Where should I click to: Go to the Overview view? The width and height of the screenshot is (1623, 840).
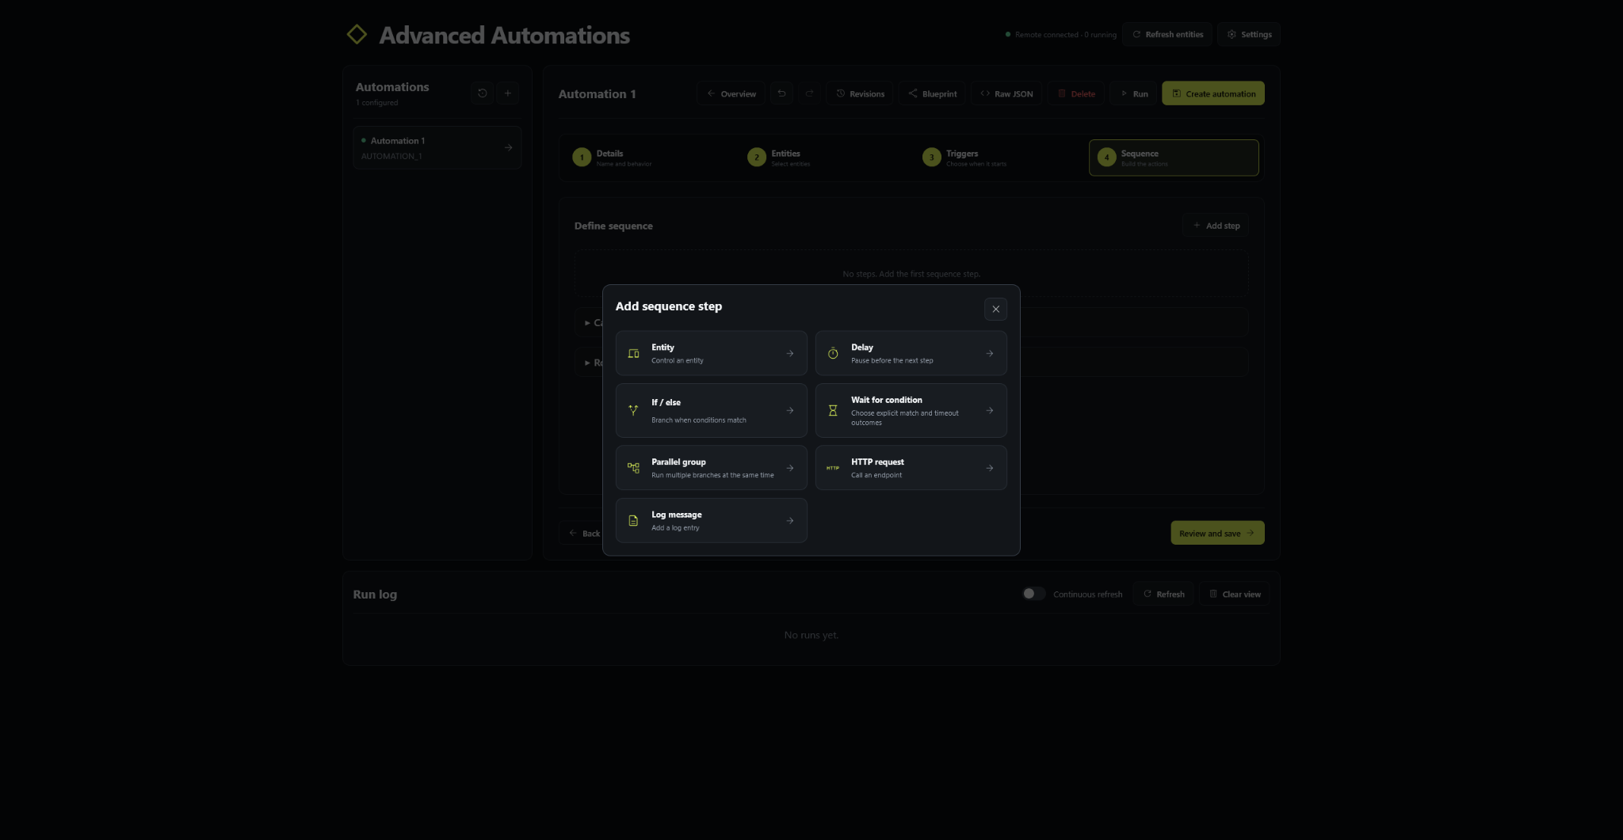point(731,93)
